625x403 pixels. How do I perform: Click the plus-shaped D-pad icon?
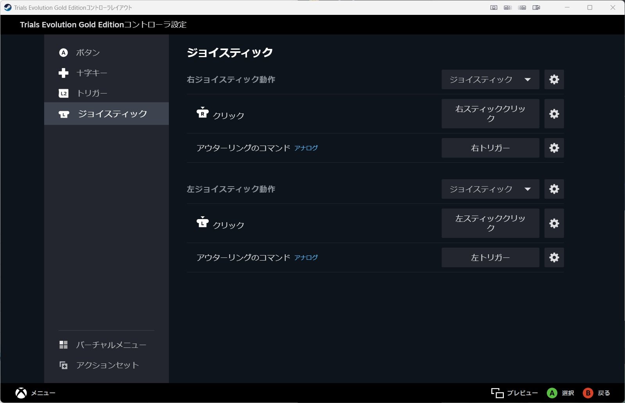(63, 73)
